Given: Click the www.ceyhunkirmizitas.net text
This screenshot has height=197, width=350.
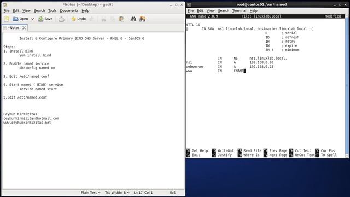Looking at the screenshot, I should (27, 123).
